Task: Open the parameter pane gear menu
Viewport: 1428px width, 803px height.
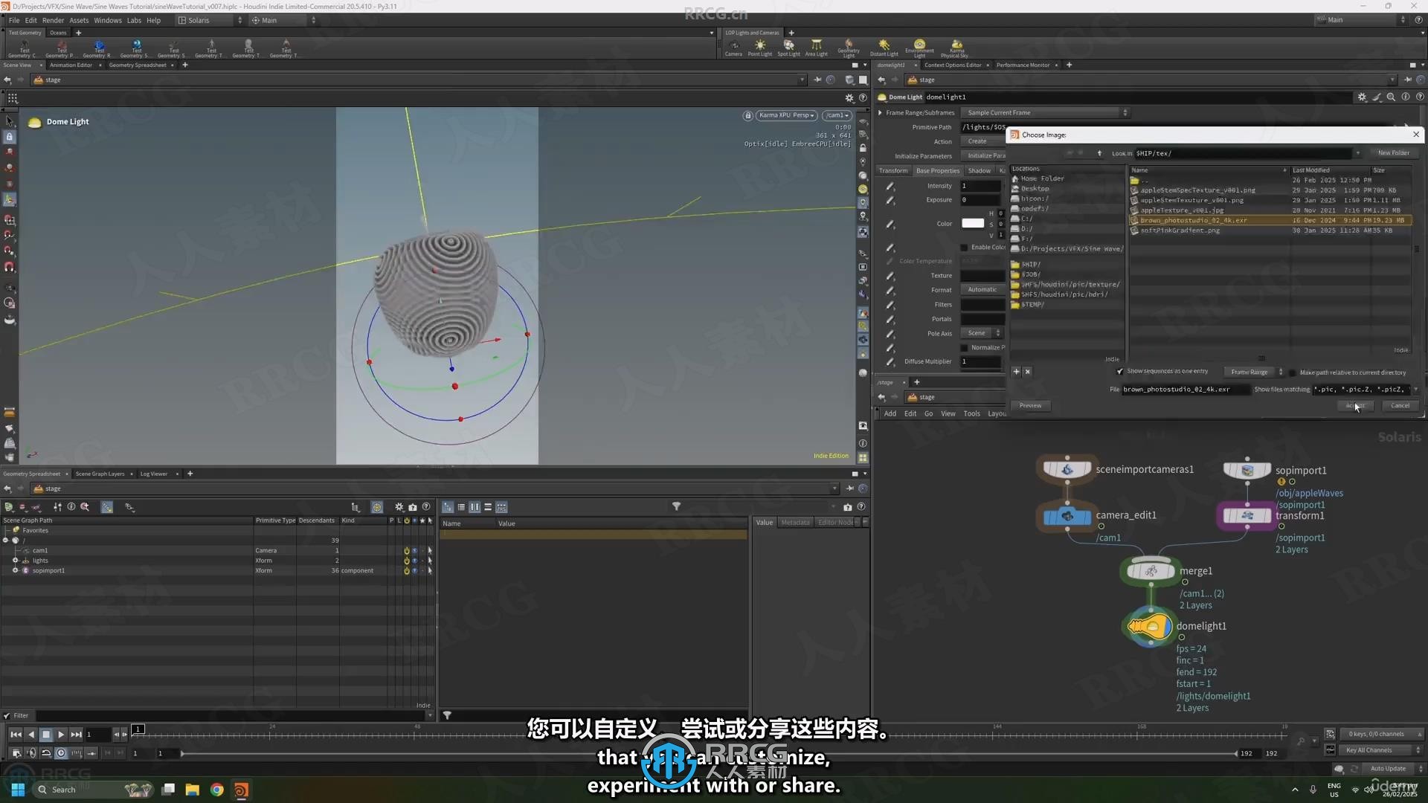Action: tap(1362, 97)
